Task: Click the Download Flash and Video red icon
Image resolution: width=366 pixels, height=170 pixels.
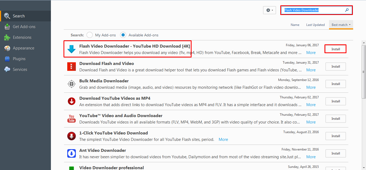Action: (x=72, y=67)
